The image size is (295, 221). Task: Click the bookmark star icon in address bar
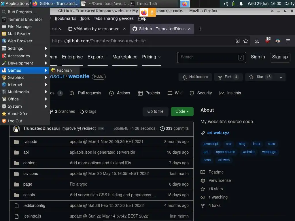[x=246, y=41]
